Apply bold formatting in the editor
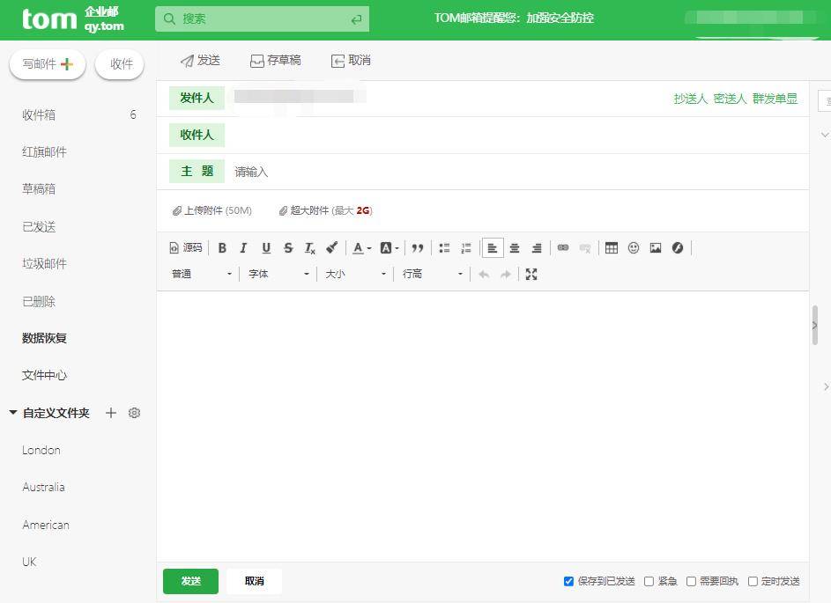The width and height of the screenshot is (831, 603). [x=222, y=247]
